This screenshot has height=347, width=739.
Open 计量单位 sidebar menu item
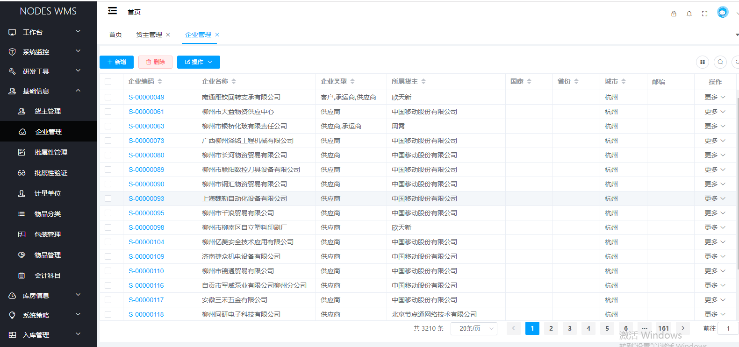click(49, 193)
